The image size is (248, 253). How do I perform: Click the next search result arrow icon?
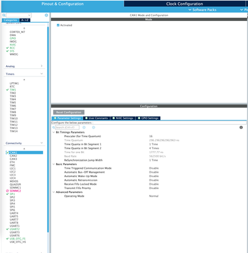[93, 127]
